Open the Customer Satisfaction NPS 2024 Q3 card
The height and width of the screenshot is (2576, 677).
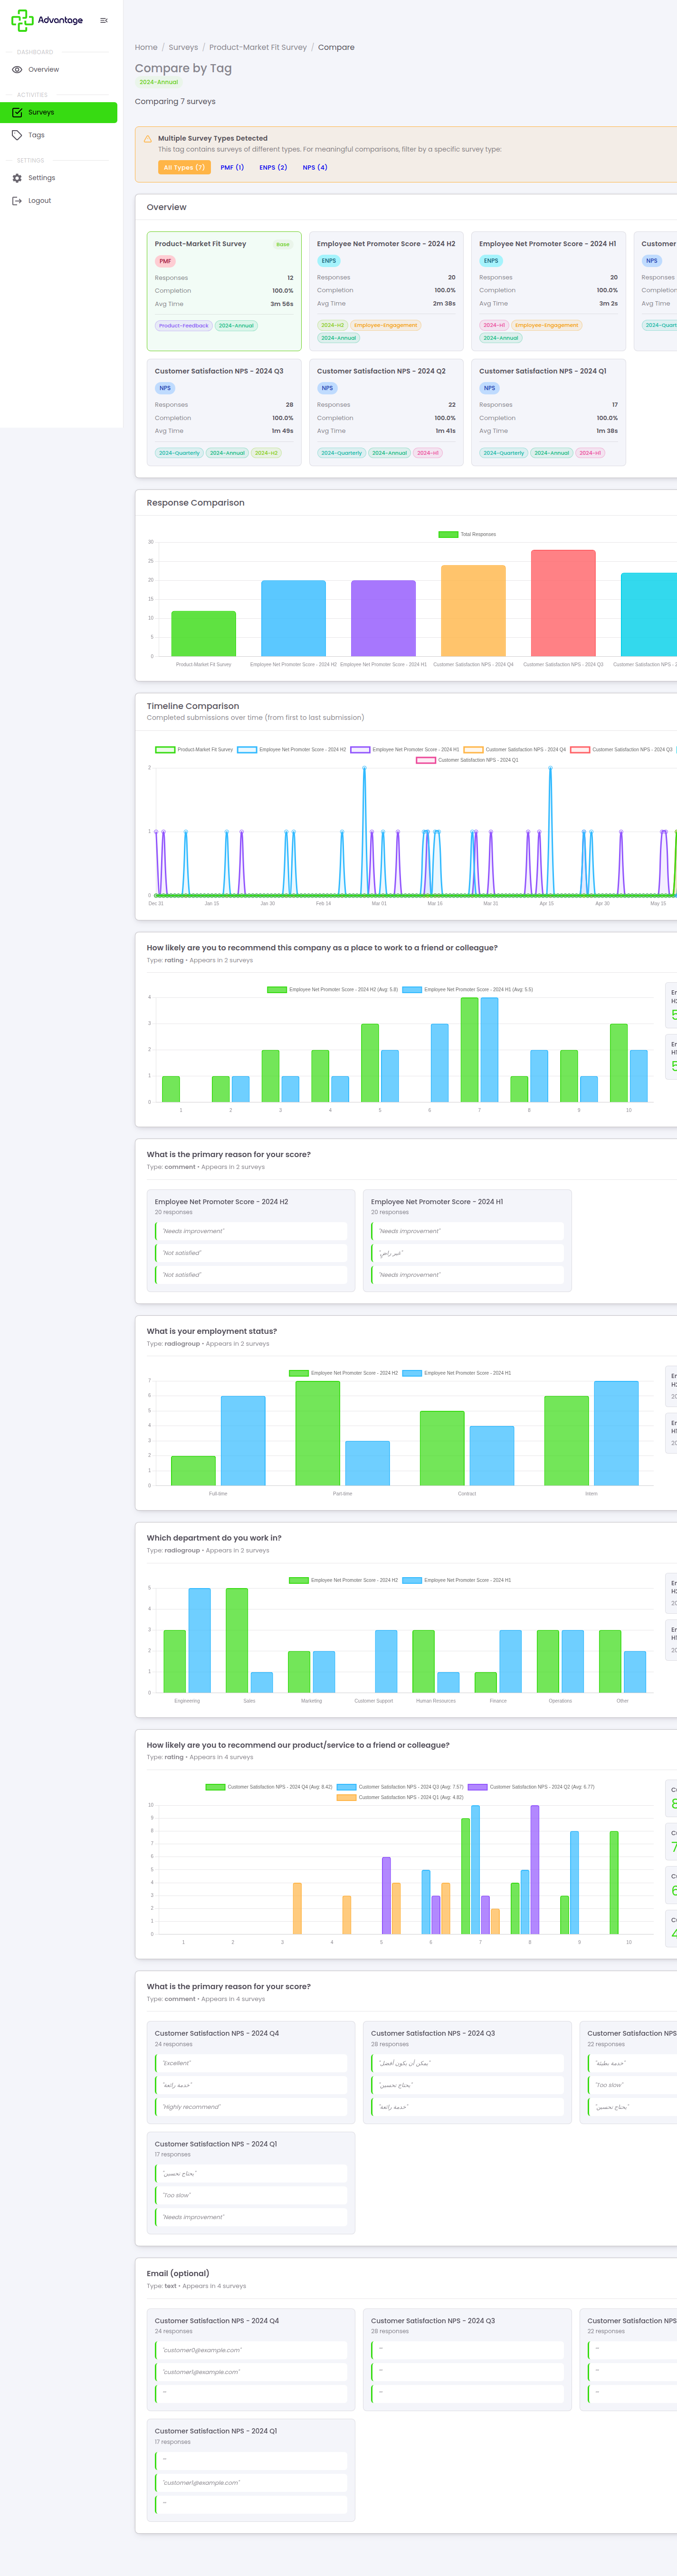click(x=224, y=412)
